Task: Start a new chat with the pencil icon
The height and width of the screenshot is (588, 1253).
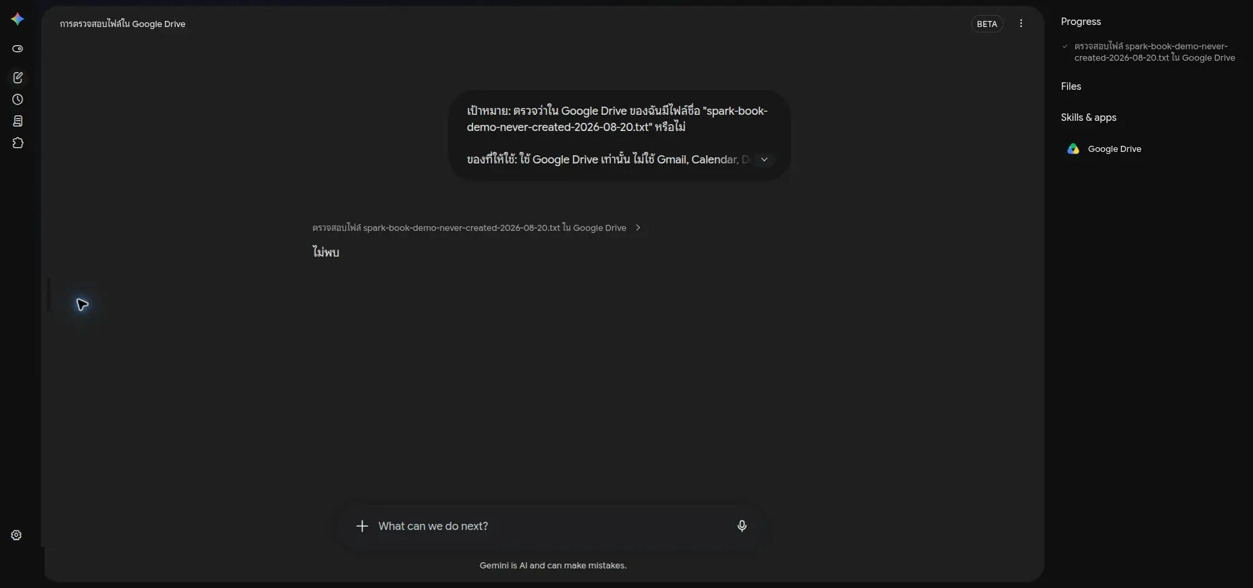Action: 18,78
